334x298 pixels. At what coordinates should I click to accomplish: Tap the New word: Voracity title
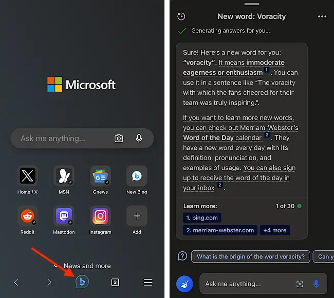coord(252,16)
